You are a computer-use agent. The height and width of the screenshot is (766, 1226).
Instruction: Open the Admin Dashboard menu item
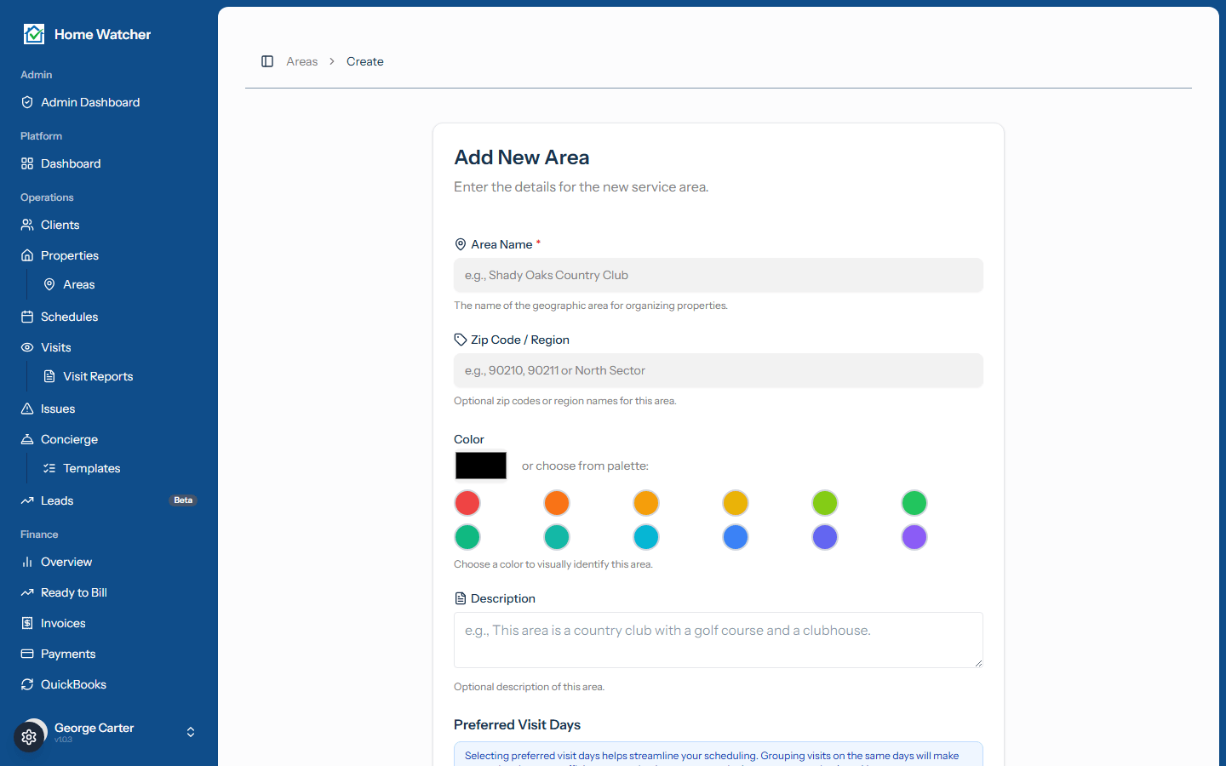pyautogui.click(x=109, y=102)
